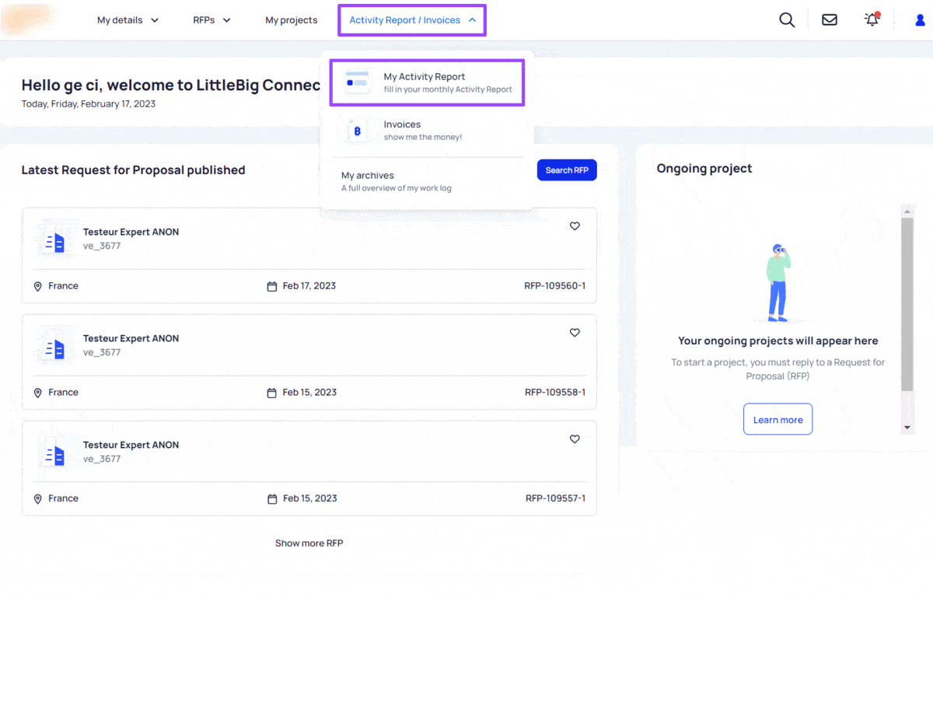This screenshot has height=706, width=933.
Task: Expand the My details dropdown
Action: (x=128, y=20)
